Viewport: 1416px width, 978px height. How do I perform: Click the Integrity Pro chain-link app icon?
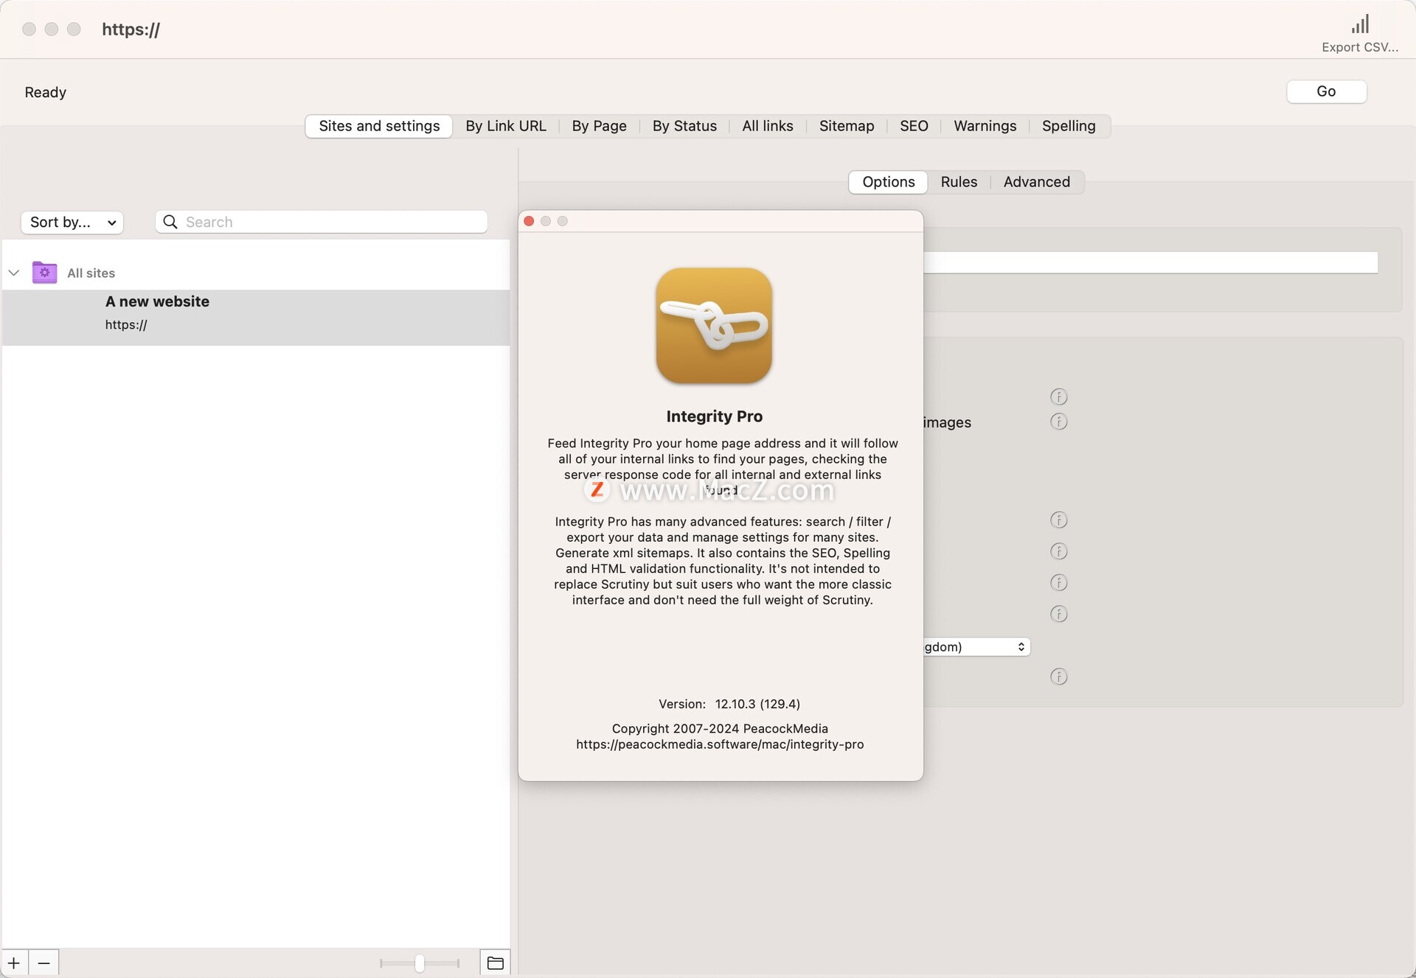tap(714, 326)
